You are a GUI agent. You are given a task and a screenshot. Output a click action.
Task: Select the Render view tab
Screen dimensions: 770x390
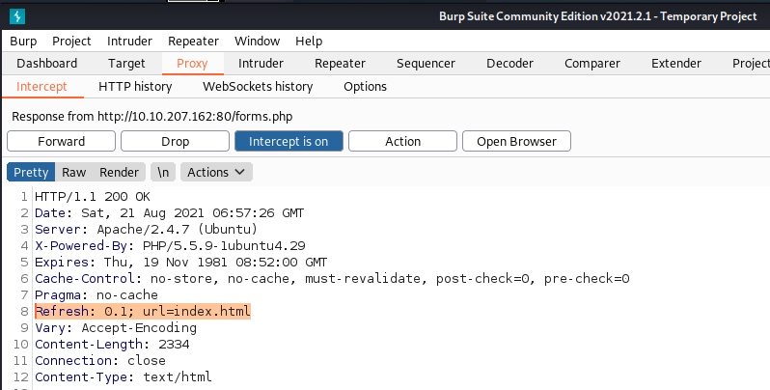pyautogui.click(x=119, y=172)
